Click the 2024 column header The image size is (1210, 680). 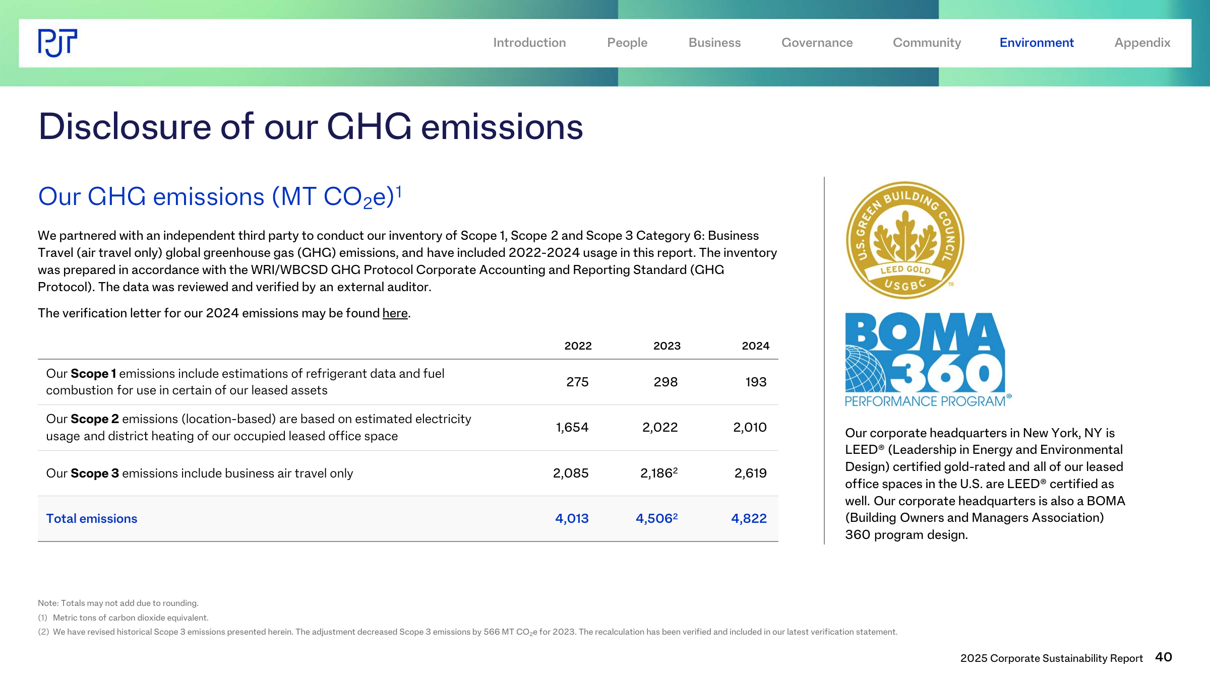(755, 346)
